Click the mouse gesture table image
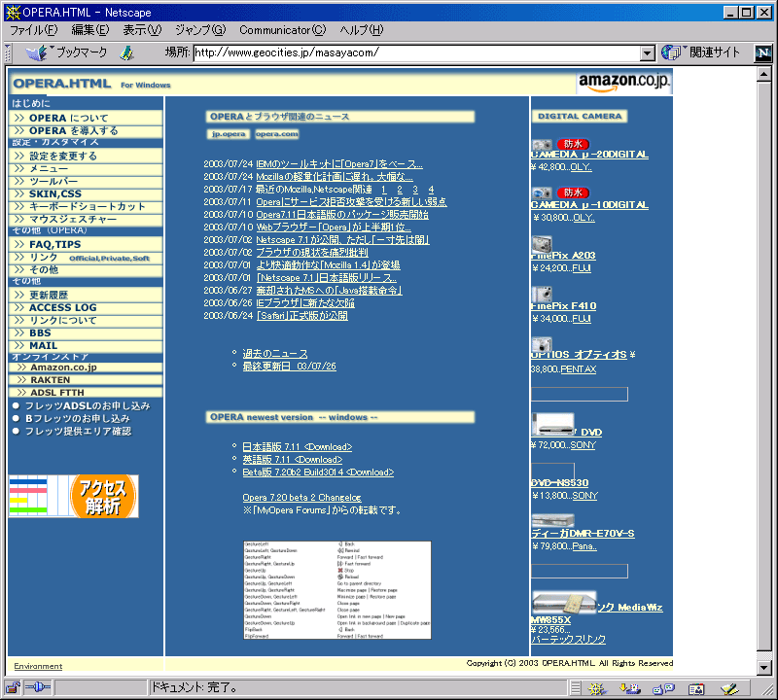This screenshot has width=778, height=700. tap(337, 590)
